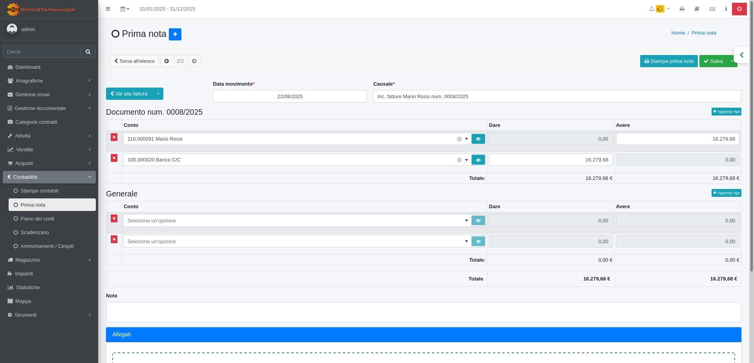
Task: Expand the Magazzino sidebar menu
Action: (x=27, y=260)
